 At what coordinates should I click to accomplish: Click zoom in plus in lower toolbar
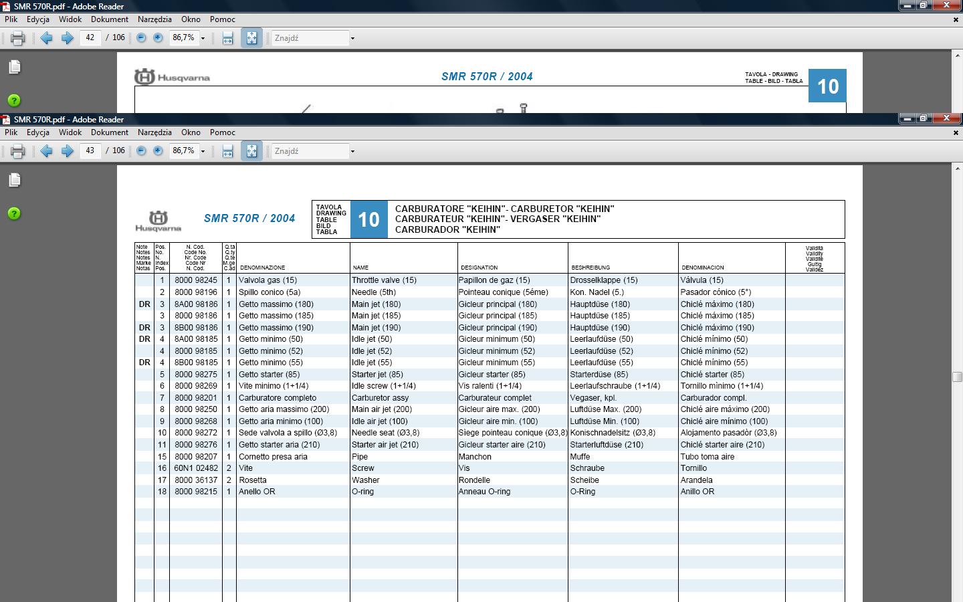click(x=158, y=151)
